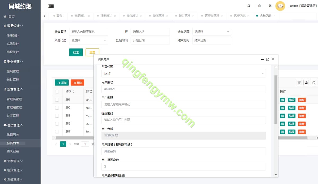Open 代理列表 in the sidebar
The width and height of the screenshot is (318, 184).
[13, 135]
